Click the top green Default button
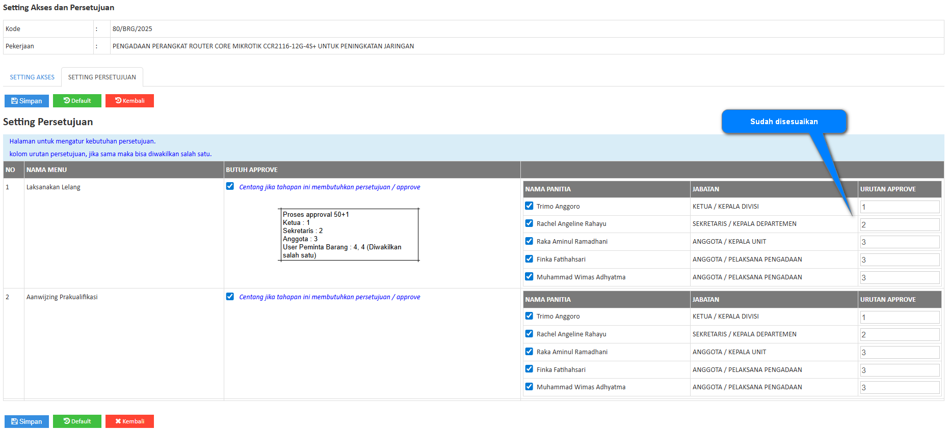 (77, 101)
